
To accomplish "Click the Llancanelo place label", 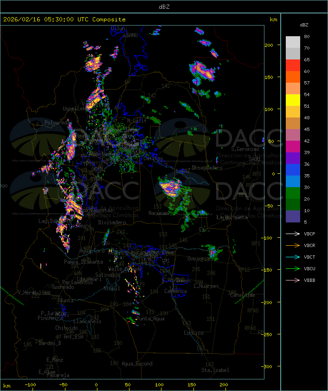I will [87, 321].
